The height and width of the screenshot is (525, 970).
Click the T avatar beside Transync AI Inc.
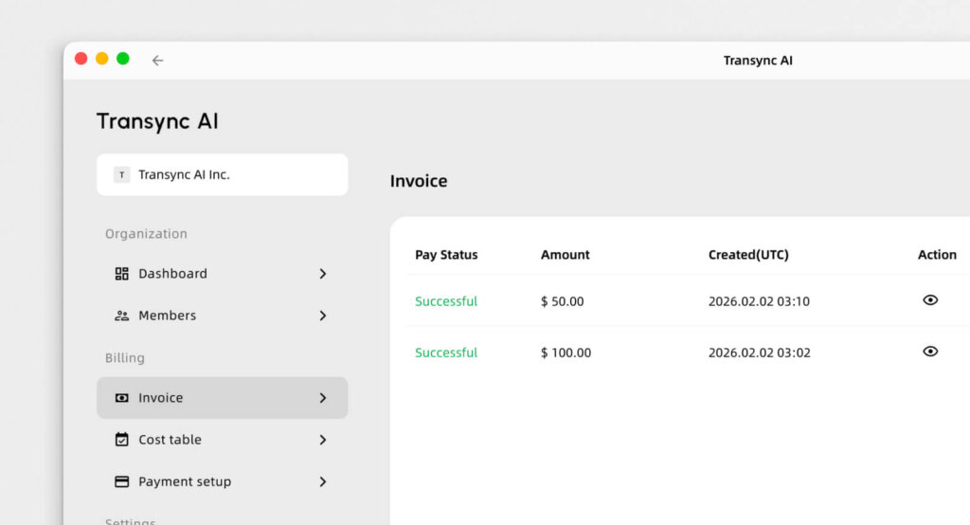pyautogui.click(x=121, y=174)
